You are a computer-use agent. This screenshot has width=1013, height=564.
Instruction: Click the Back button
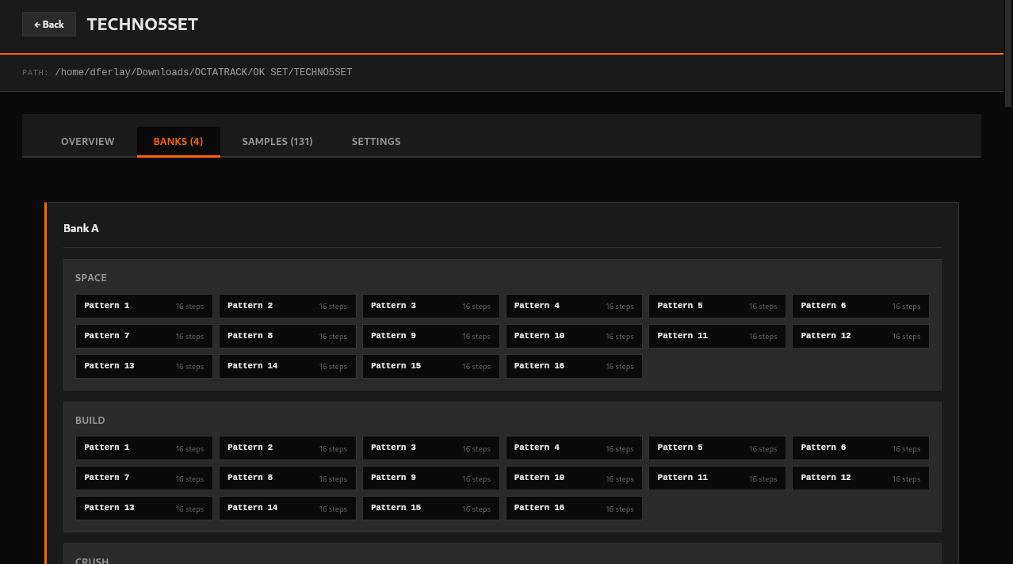pyautogui.click(x=49, y=25)
